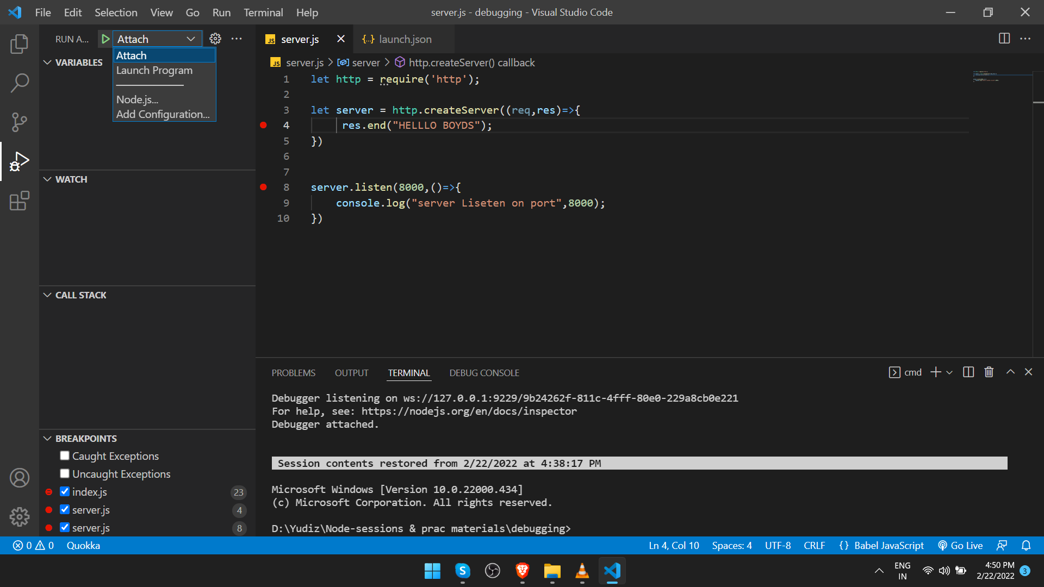Open the new terminal launch profile dropdown
This screenshot has width=1044, height=587.
949,373
